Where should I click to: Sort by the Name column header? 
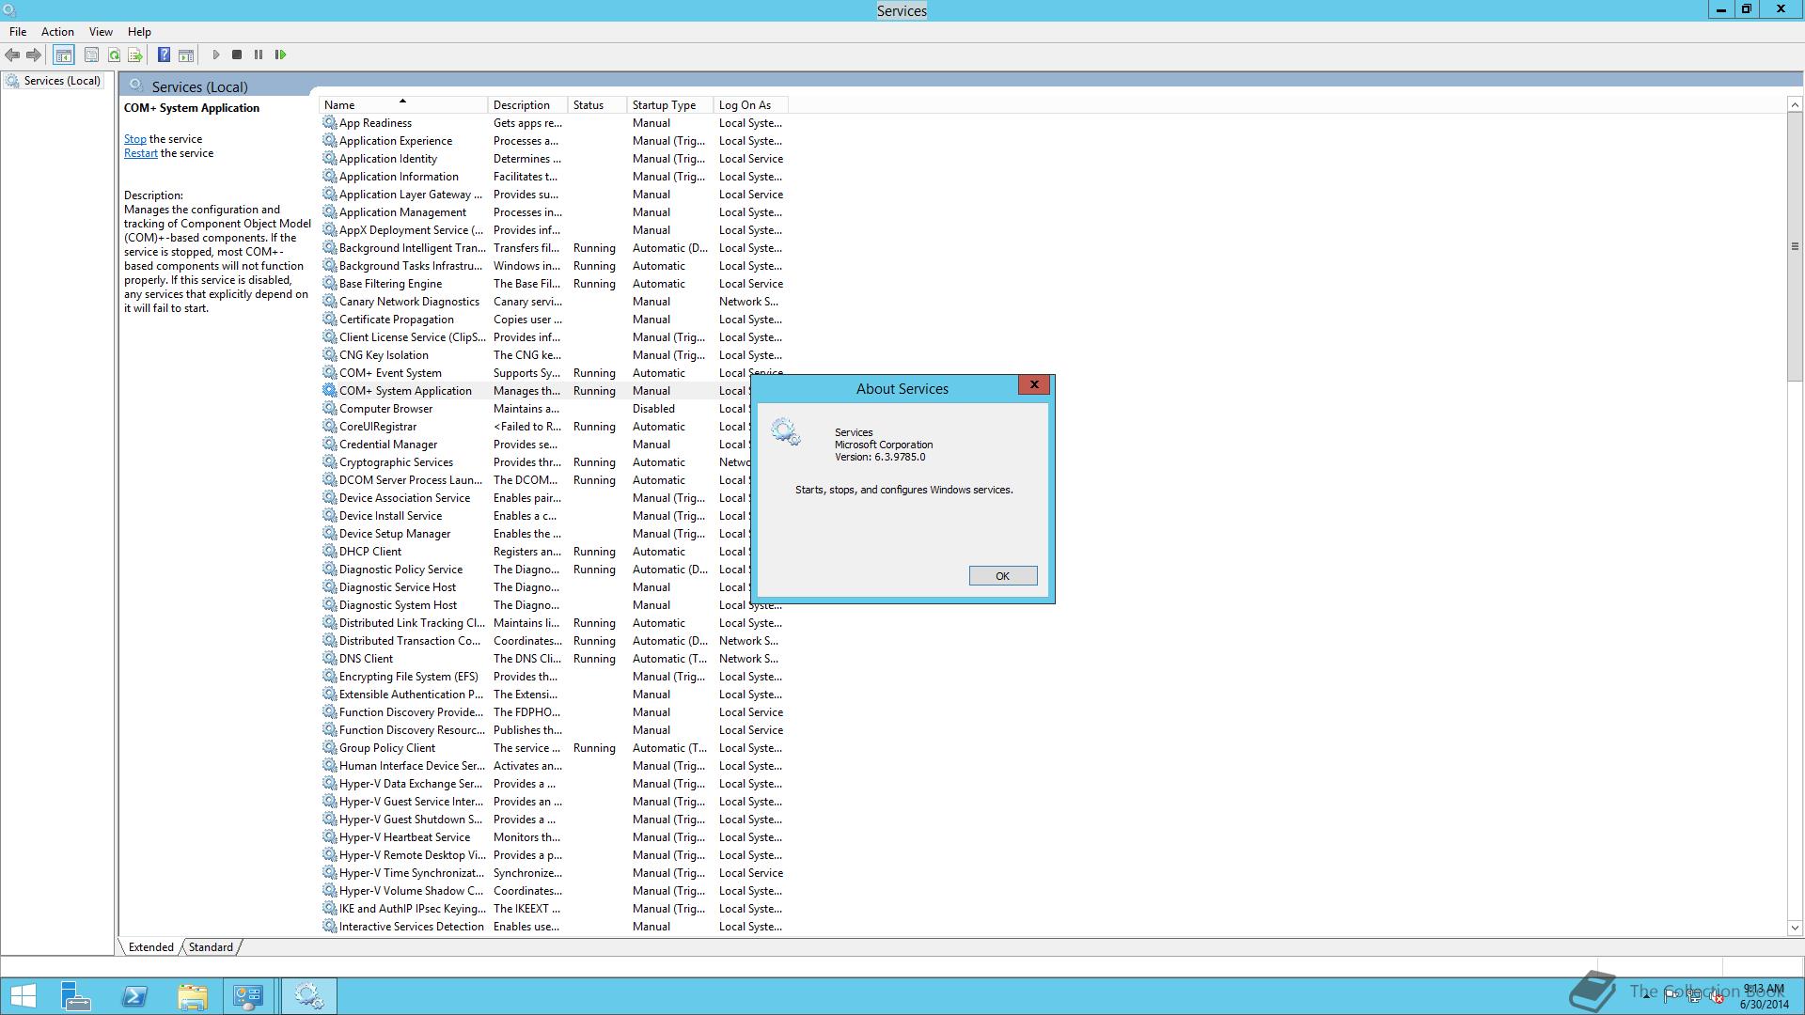tap(402, 104)
